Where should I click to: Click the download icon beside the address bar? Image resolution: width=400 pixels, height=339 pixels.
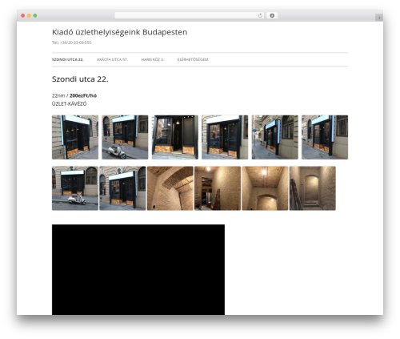pyautogui.click(x=272, y=16)
